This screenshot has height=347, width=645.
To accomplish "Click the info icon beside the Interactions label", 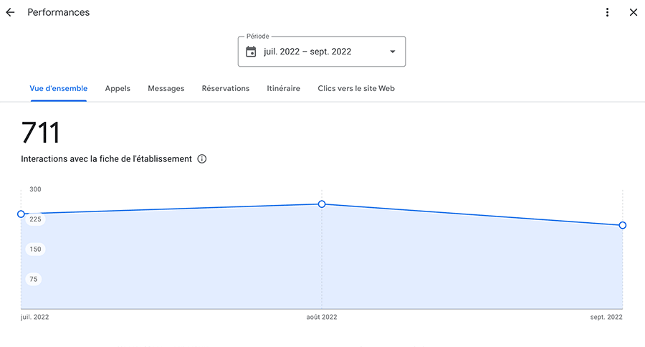I will 201,159.
